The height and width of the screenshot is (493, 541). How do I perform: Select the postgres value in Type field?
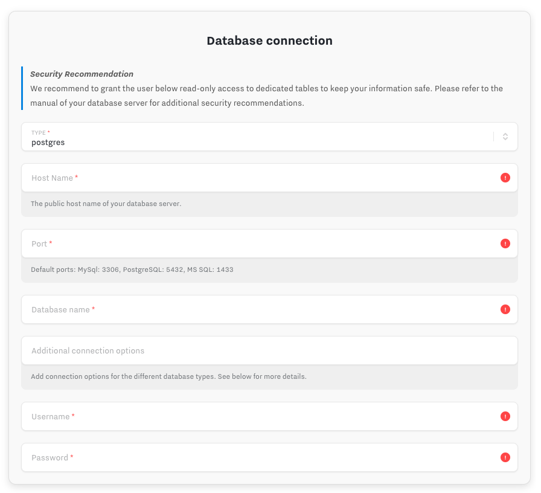coord(48,143)
